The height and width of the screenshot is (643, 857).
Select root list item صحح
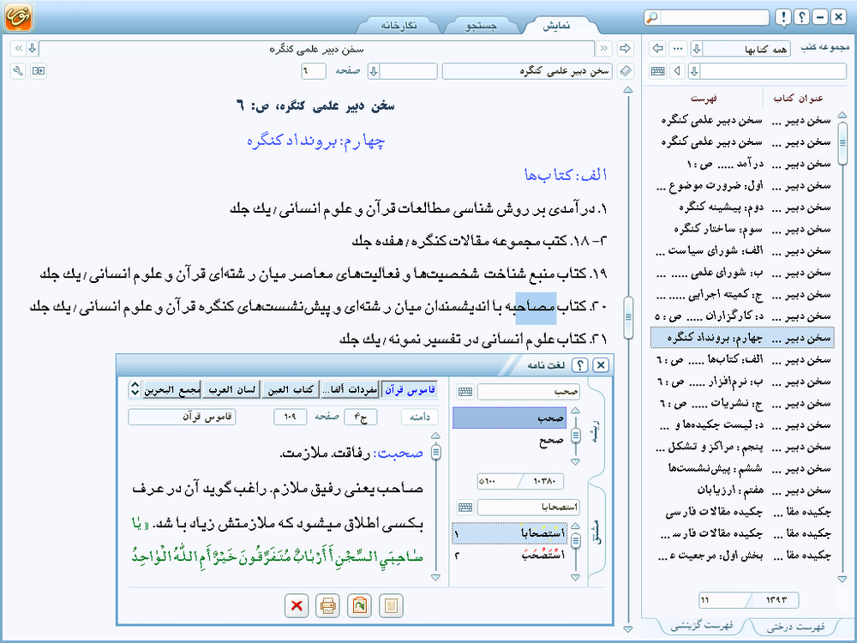[x=509, y=441]
